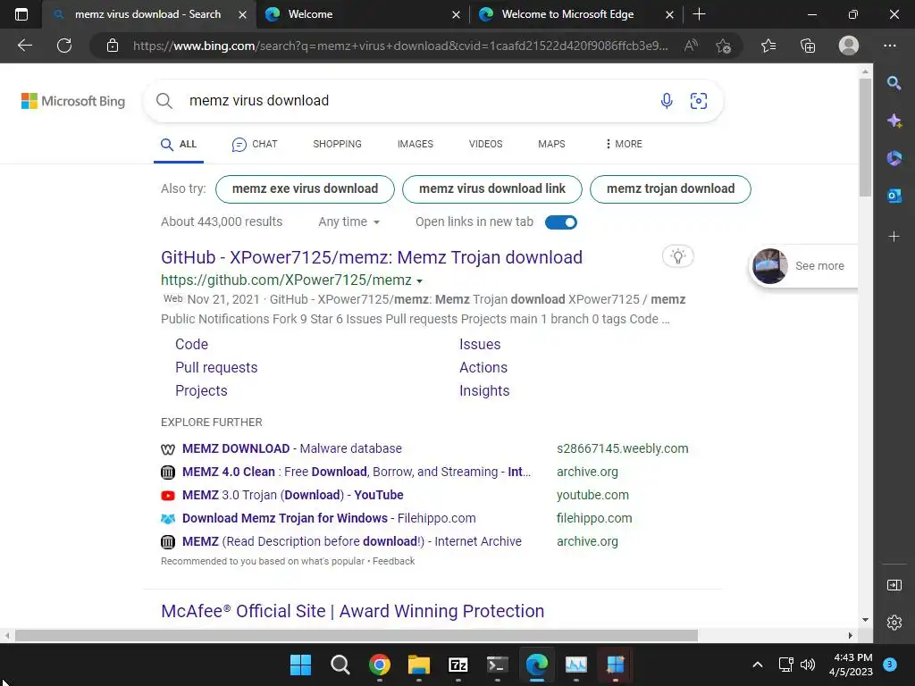The image size is (915, 686).
Task: Open McAfee Official Site result
Action: (x=352, y=611)
